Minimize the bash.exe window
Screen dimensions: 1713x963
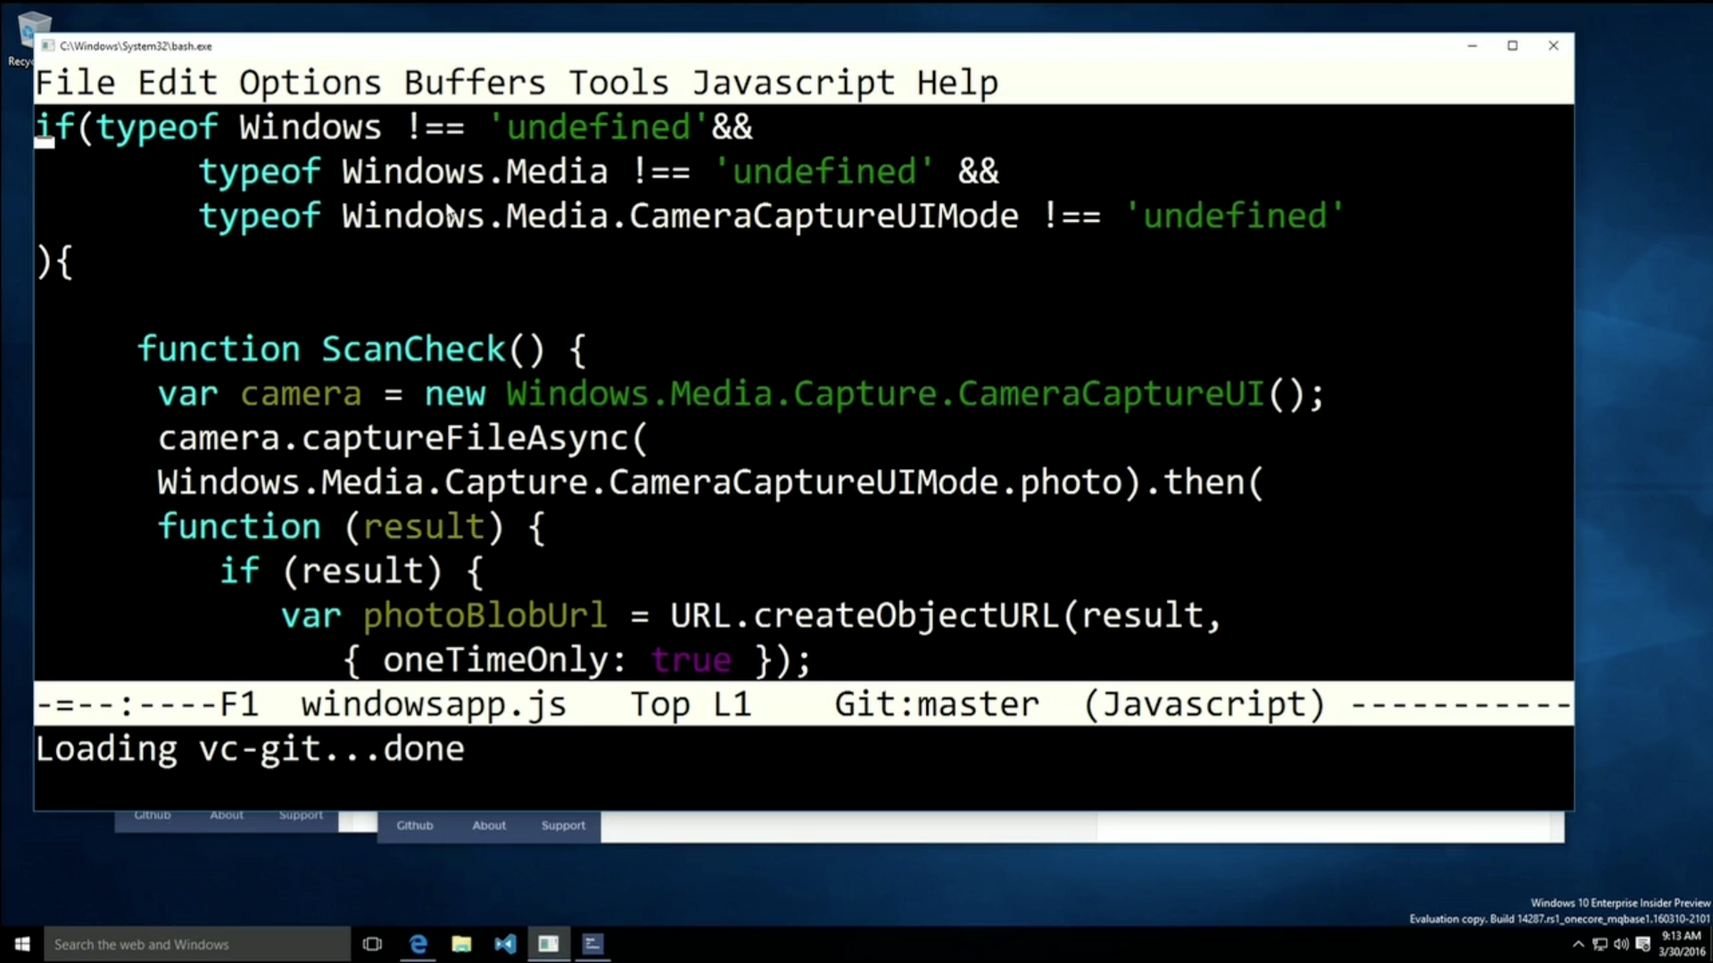point(1472,45)
